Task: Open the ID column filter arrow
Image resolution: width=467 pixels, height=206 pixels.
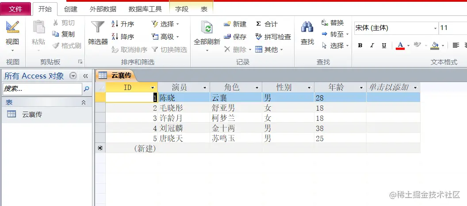Action: pos(153,88)
